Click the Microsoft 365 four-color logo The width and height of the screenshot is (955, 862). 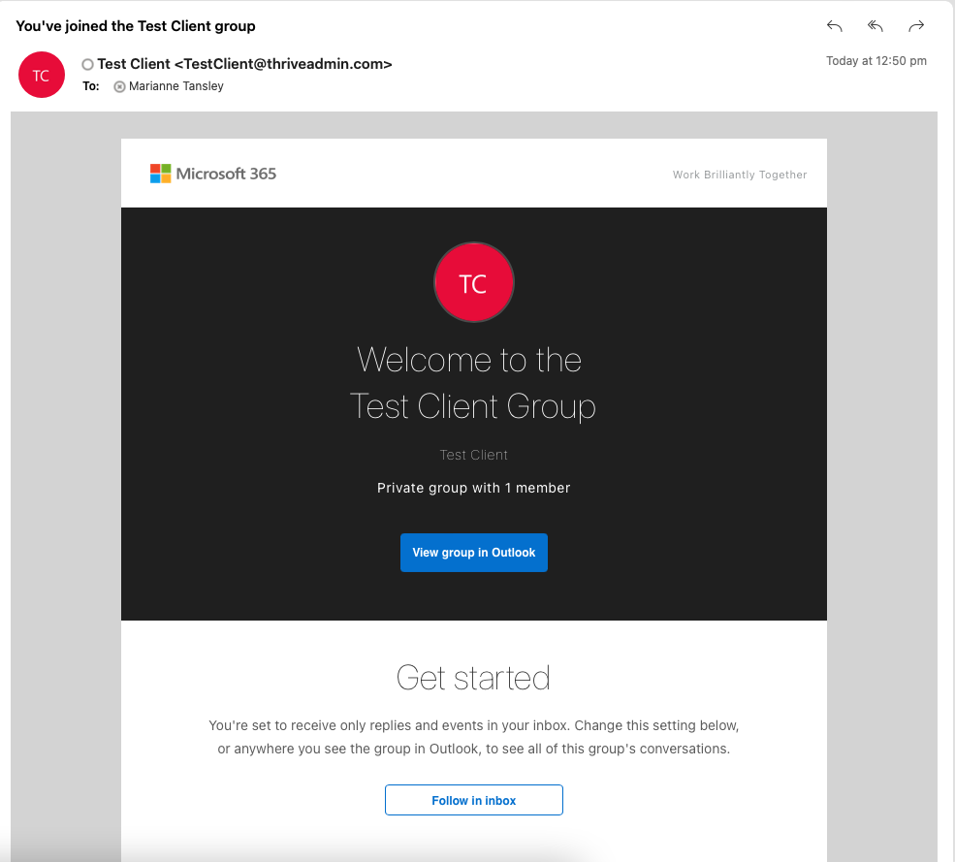[161, 174]
